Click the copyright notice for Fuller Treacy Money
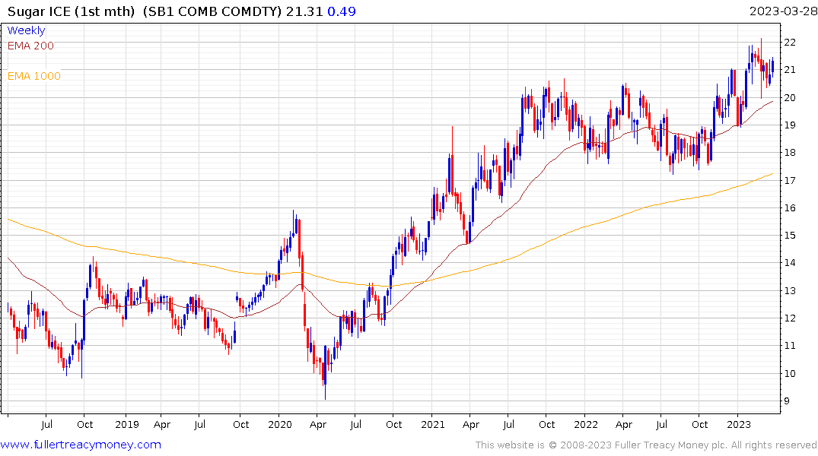This screenshot has width=818, height=456. pyautogui.click(x=646, y=445)
